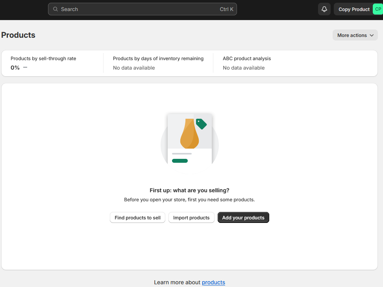Click the green CP avatar
The width and height of the screenshot is (383, 287).
pos(378,9)
